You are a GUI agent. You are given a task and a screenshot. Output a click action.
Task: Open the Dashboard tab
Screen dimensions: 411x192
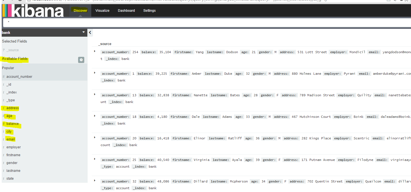click(x=126, y=11)
